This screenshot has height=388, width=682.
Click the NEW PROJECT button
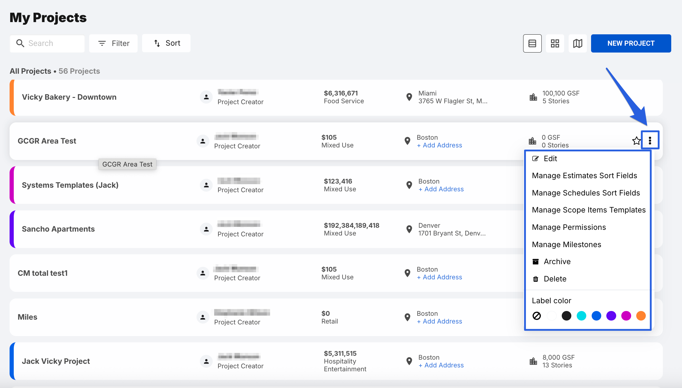click(x=631, y=44)
